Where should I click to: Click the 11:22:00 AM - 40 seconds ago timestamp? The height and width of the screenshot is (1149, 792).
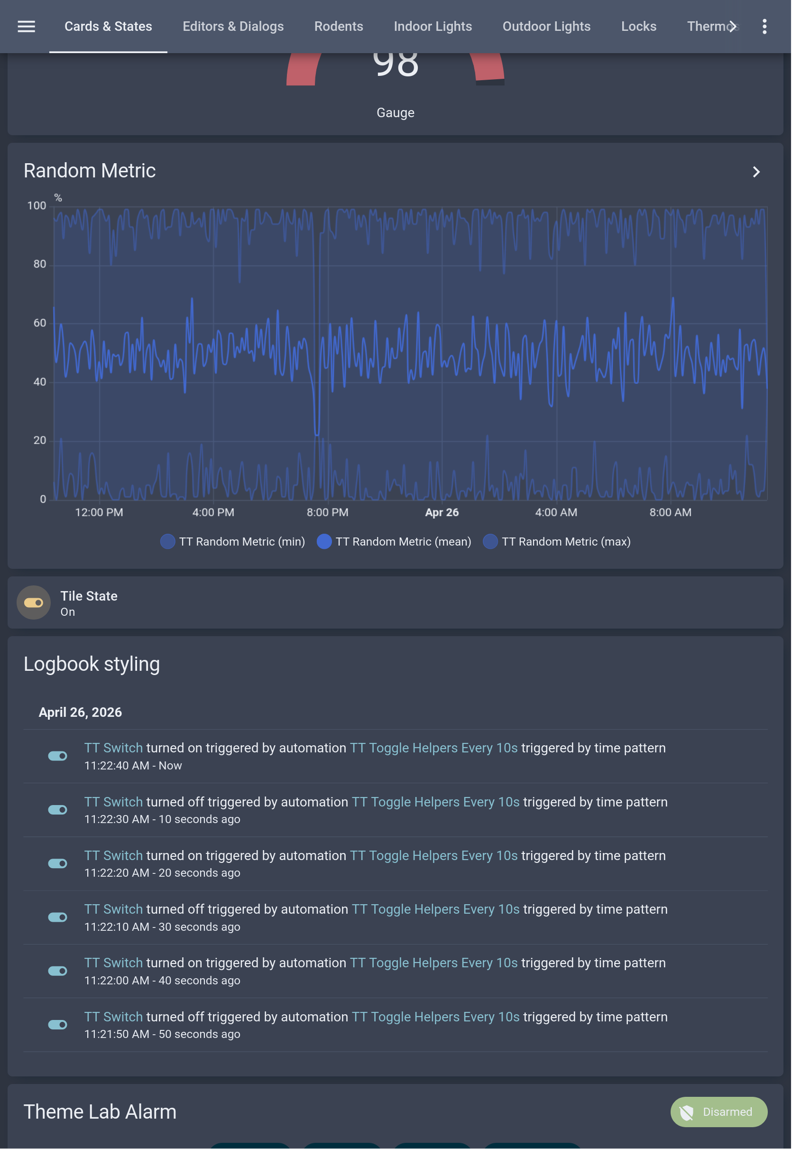click(162, 981)
